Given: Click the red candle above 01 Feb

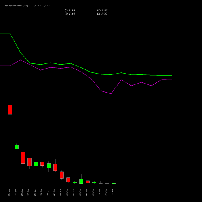Looking at the screenshot, I should [55, 168].
